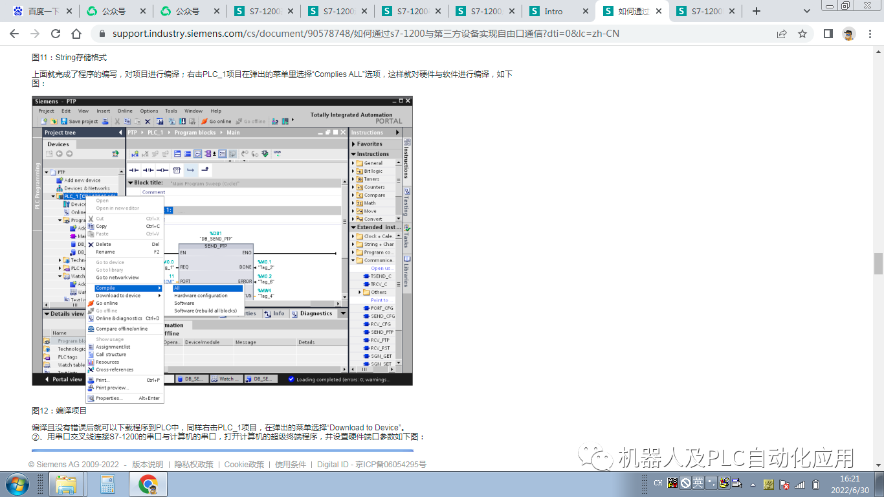Viewport: 884px width, 497px height.
Task: Open the 京ICP备06054295号 footer link
Action: (x=390, y=465)
